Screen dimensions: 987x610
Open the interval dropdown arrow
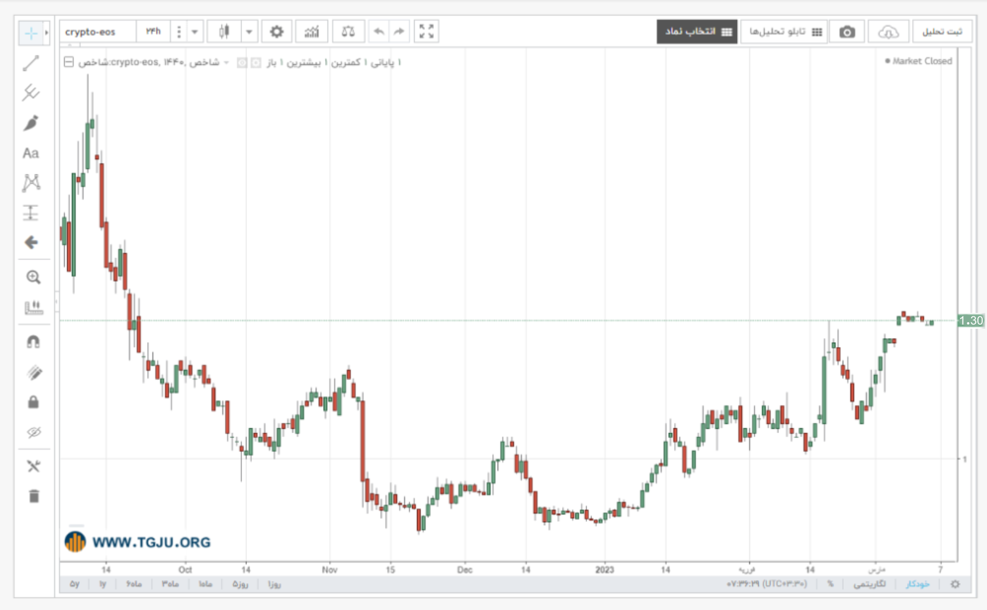point(194,32)
